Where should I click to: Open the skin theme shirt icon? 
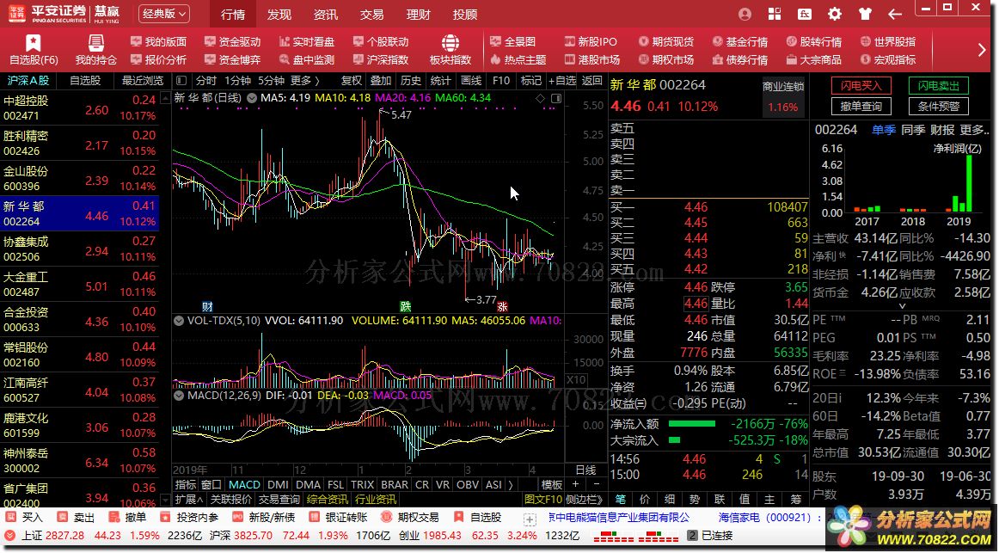coord(865,14)
